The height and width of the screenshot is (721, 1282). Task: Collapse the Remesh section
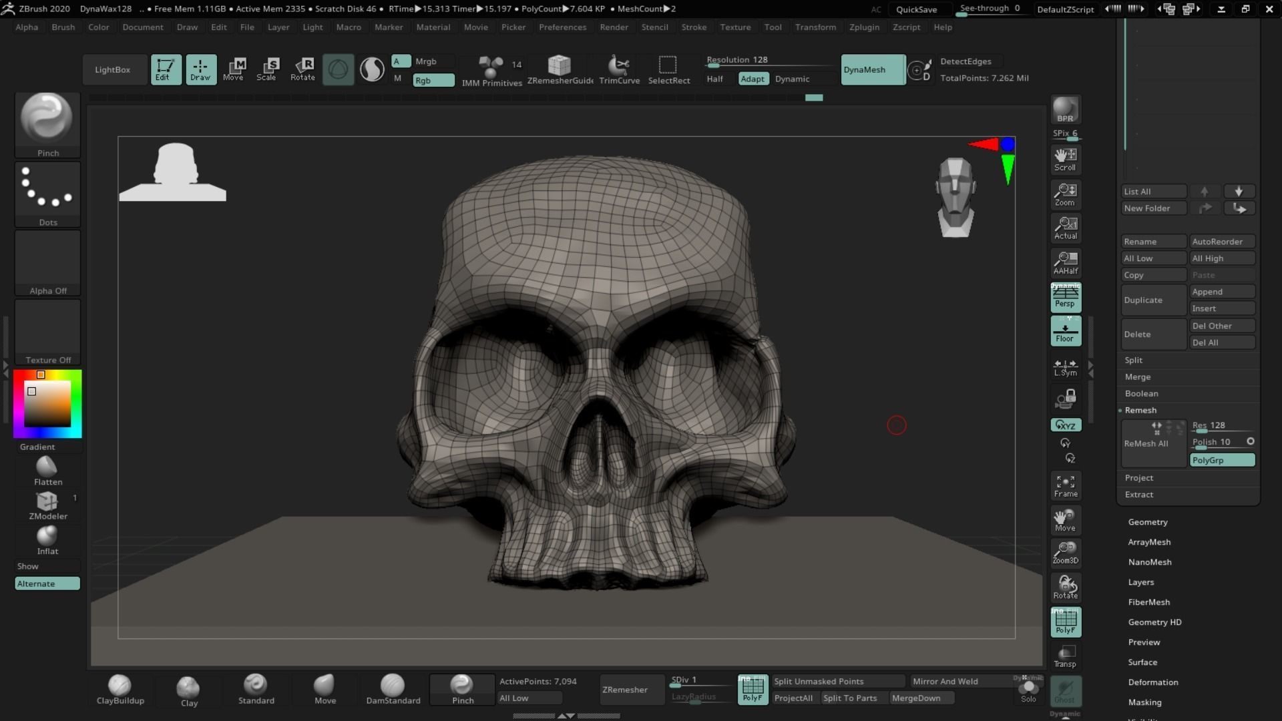1140,410
